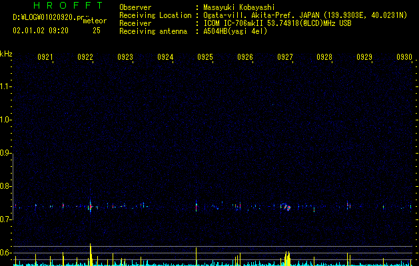Click the HROFFT title text

coord(68,5)
